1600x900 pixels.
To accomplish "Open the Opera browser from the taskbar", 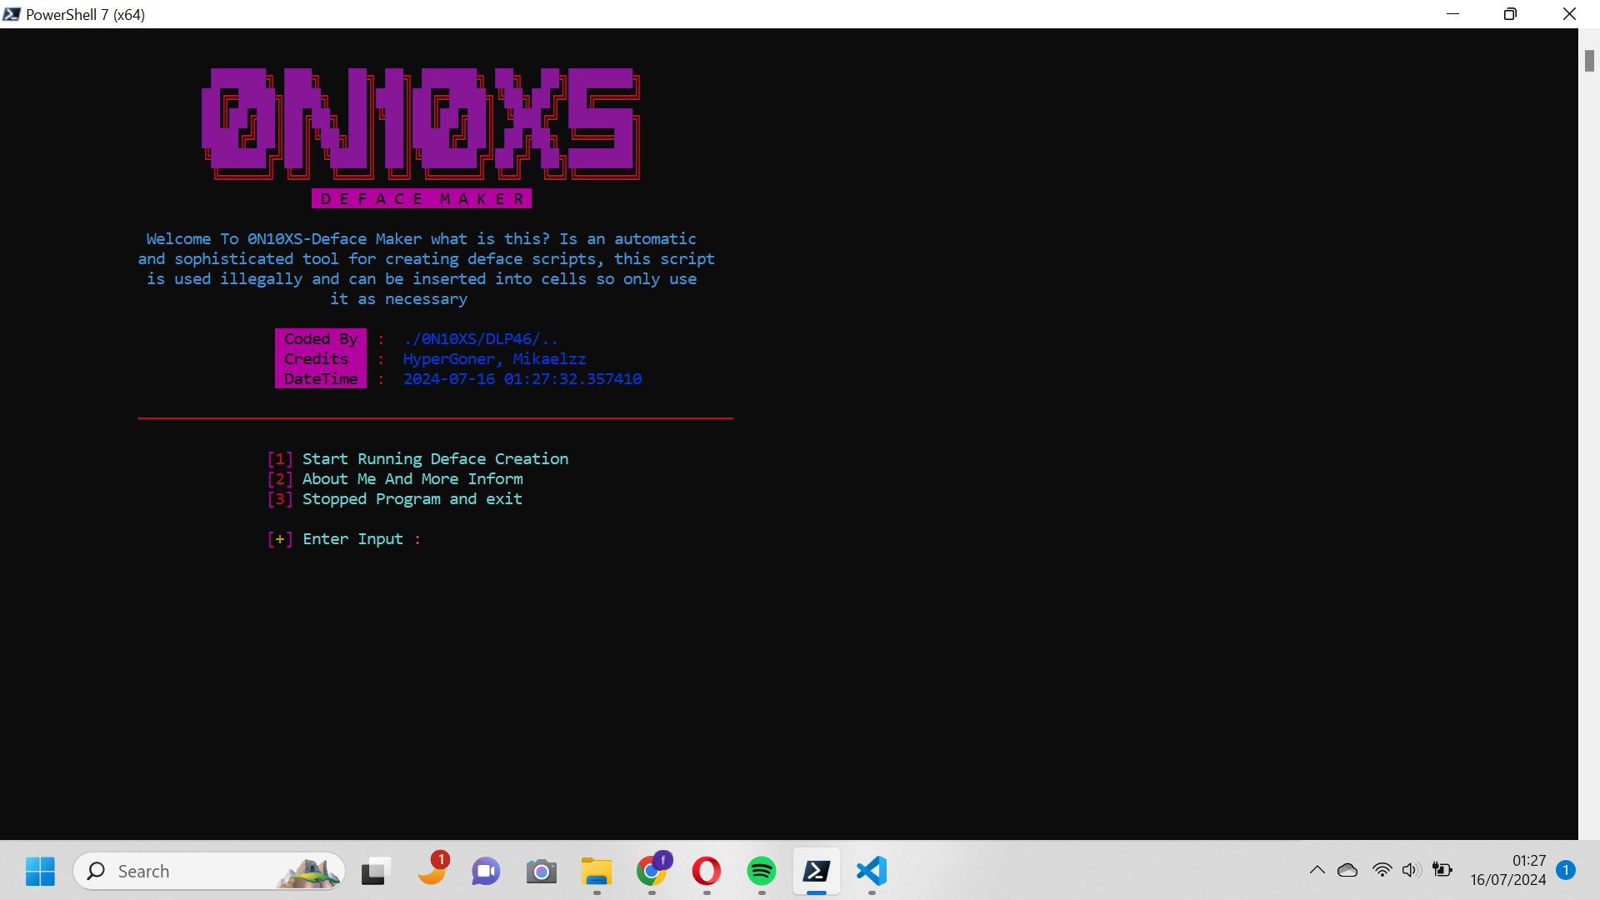I will point(707,871).
